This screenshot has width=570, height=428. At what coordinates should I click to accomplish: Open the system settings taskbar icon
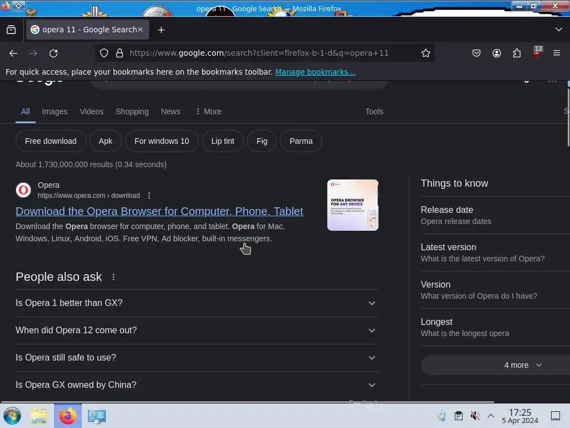pyautogui.click(x=97, y=416)
